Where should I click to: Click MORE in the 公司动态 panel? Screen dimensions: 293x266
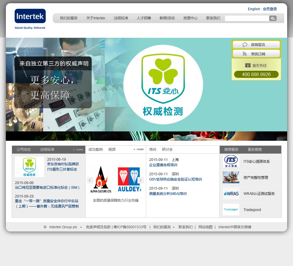78,150
